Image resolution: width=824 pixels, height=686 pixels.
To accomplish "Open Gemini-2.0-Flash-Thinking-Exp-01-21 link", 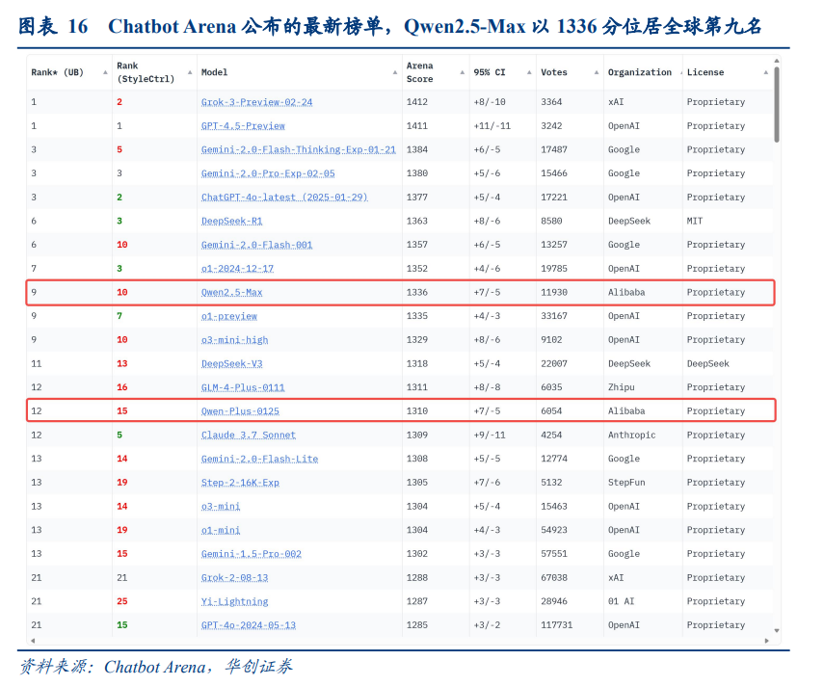I will (x=299, y=149).
